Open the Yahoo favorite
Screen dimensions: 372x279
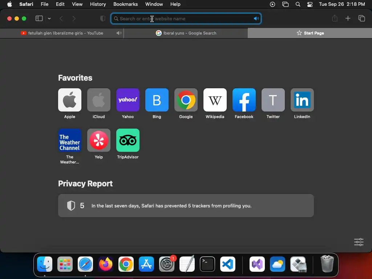(128, 100)
